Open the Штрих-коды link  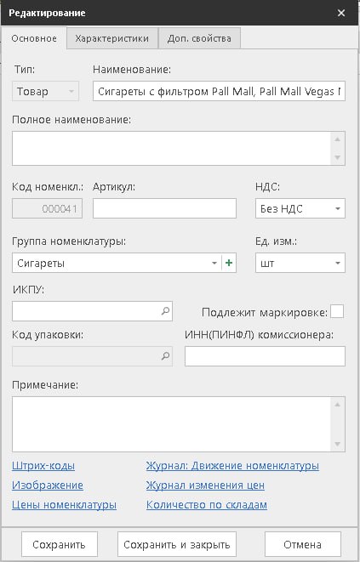(x=43, y=466)
